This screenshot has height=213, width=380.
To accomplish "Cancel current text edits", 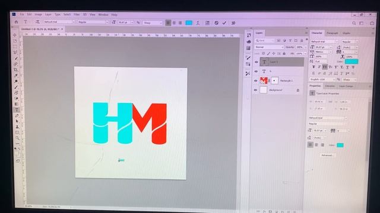I will tap(216, 23).
